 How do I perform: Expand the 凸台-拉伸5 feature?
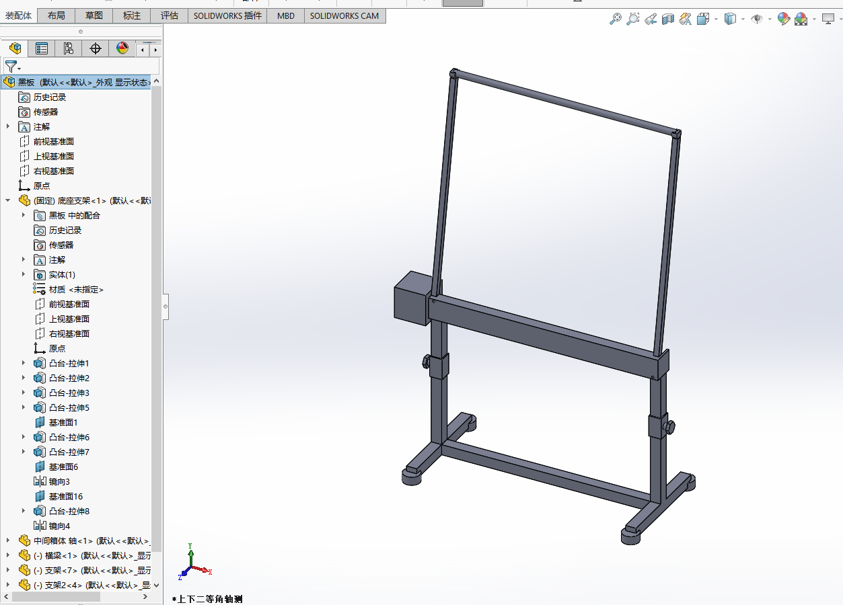(x=24, y=408)
